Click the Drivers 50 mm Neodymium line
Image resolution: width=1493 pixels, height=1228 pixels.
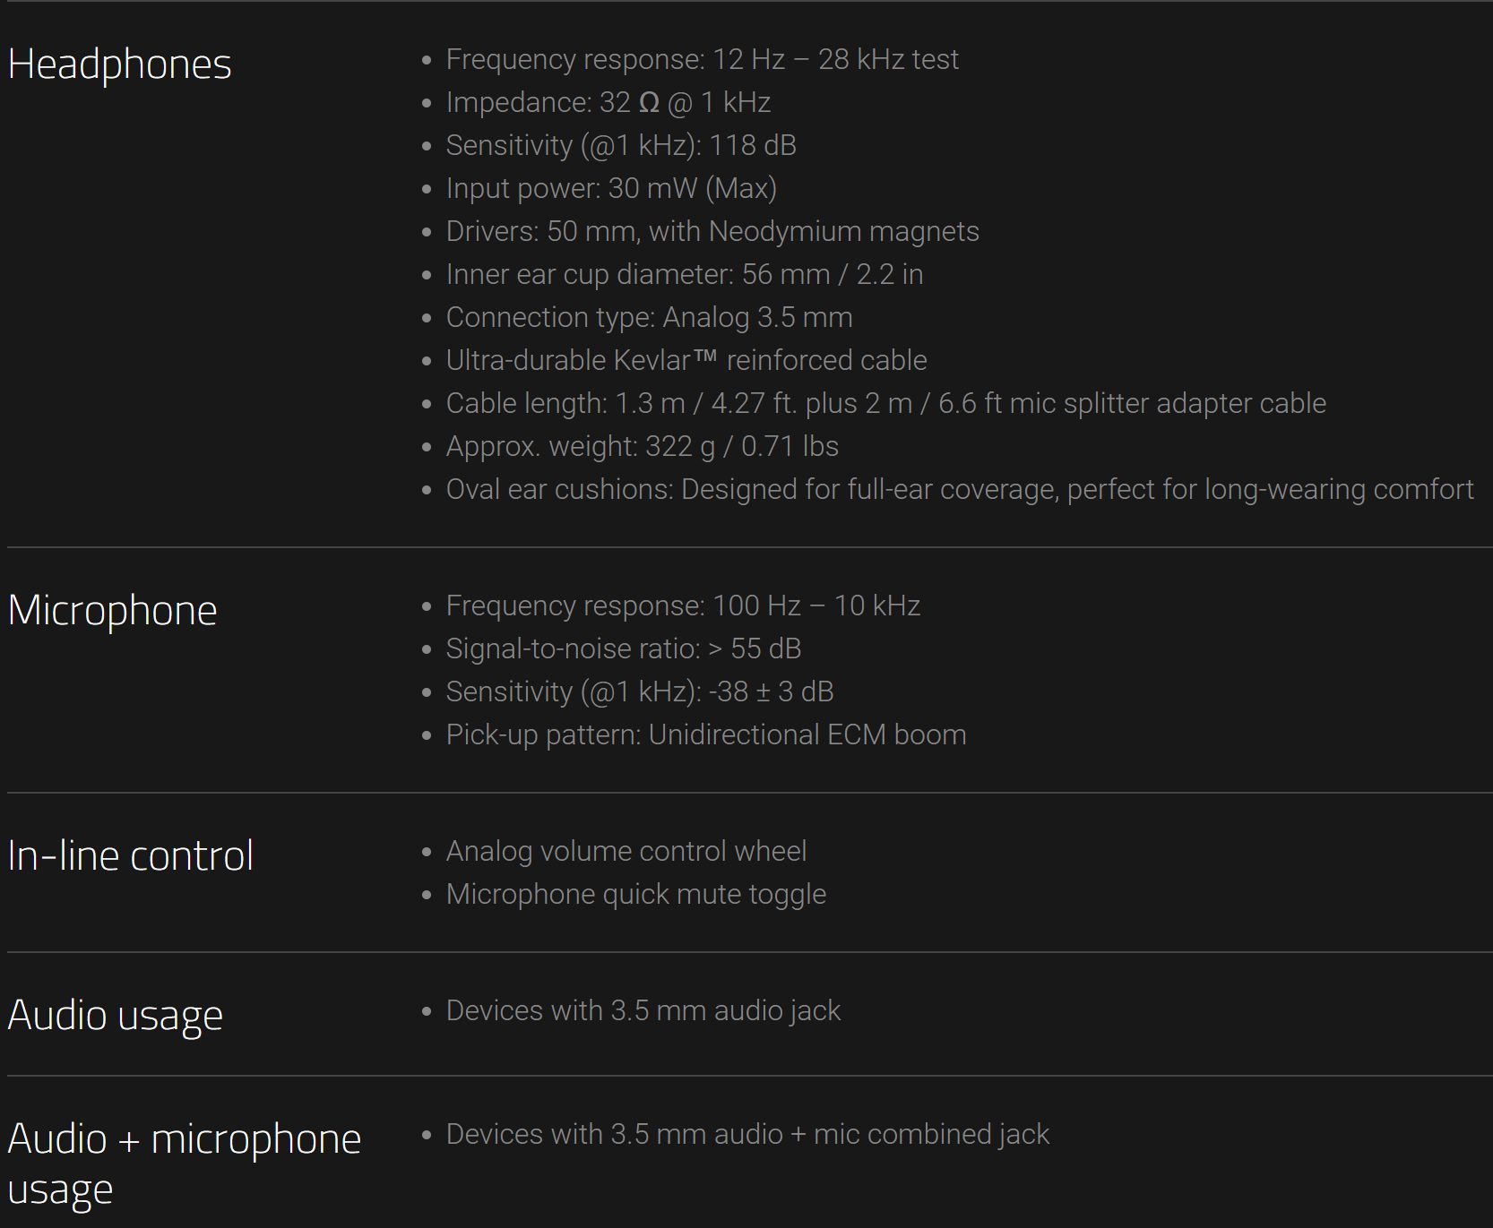click(x=712, y=232)
